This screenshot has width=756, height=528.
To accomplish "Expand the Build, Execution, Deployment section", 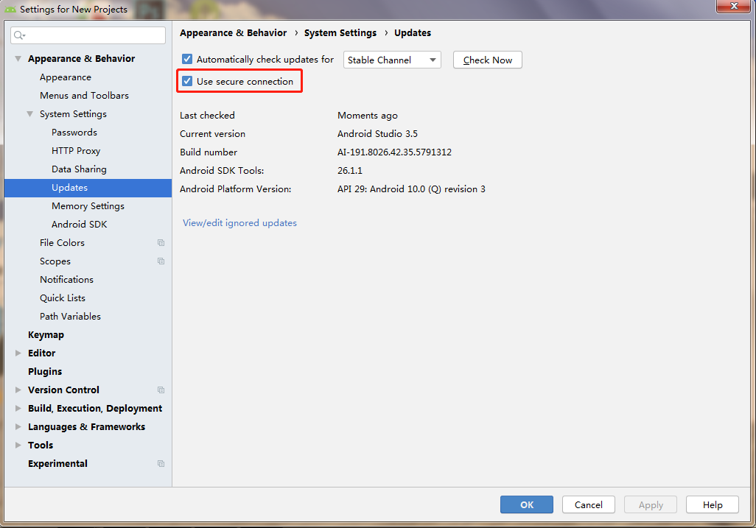I will pos(18,409).
